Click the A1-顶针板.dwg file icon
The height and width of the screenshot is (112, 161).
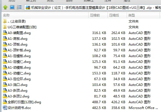(x=5, y=50)
